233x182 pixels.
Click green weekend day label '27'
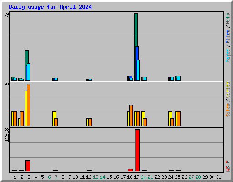coord(191,177)
